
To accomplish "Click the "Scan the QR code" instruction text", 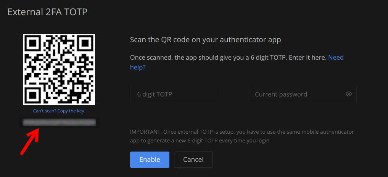I will tap(205, 40).
